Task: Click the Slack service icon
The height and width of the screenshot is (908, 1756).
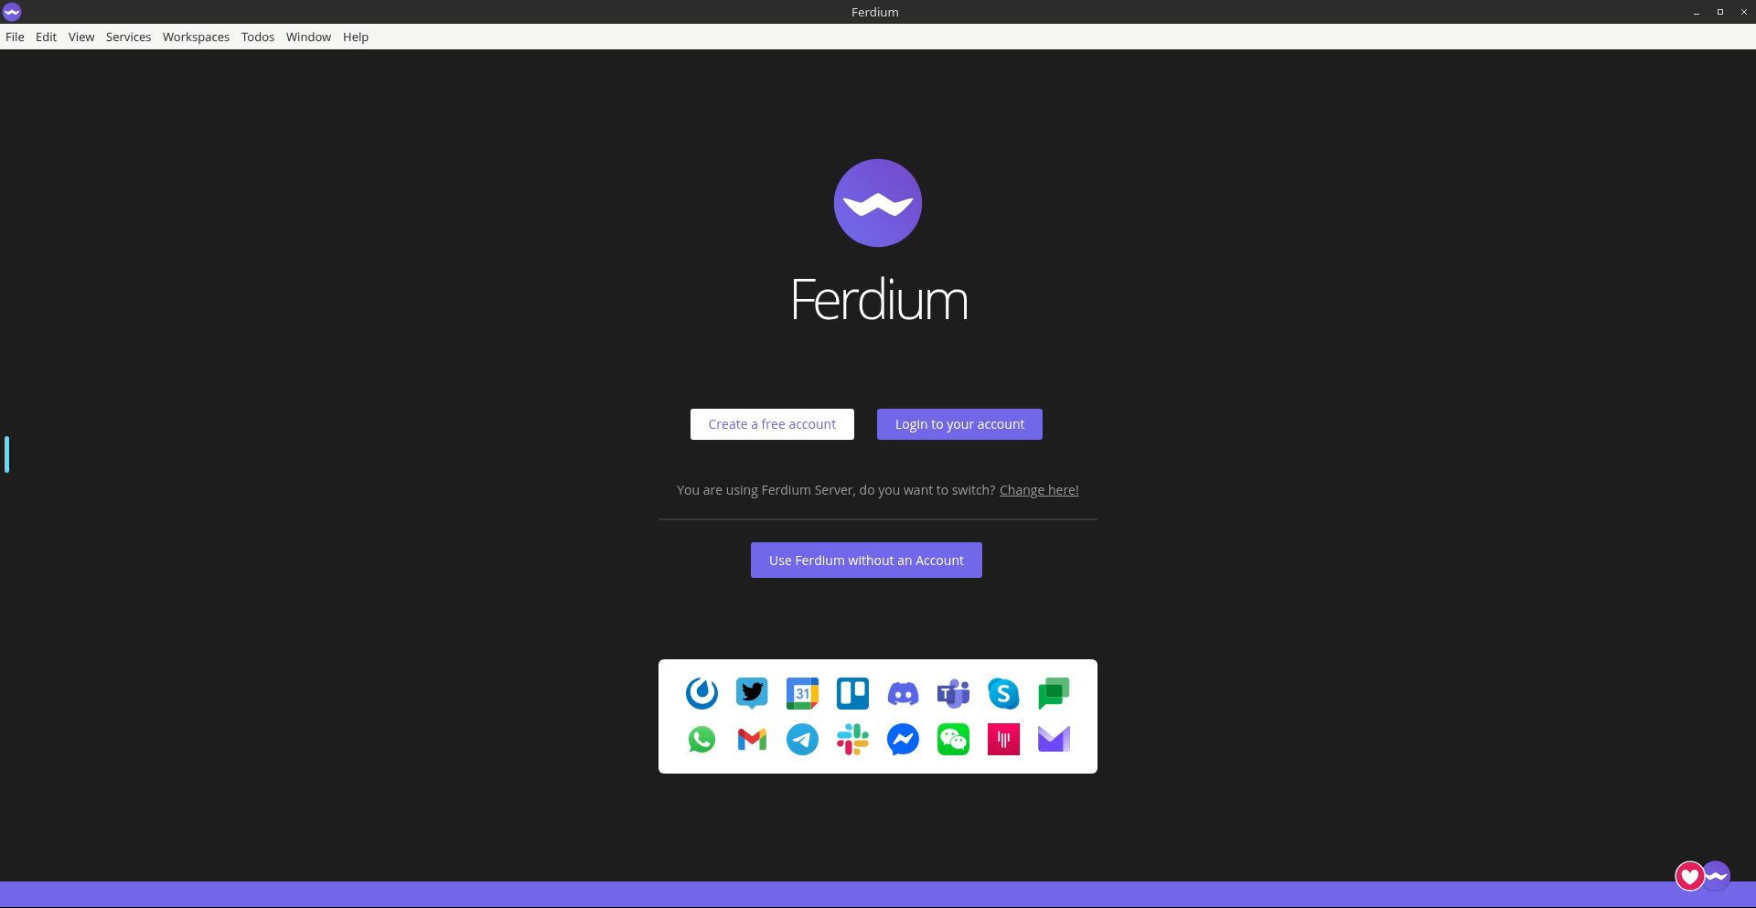Action: [x=852, y=740]
